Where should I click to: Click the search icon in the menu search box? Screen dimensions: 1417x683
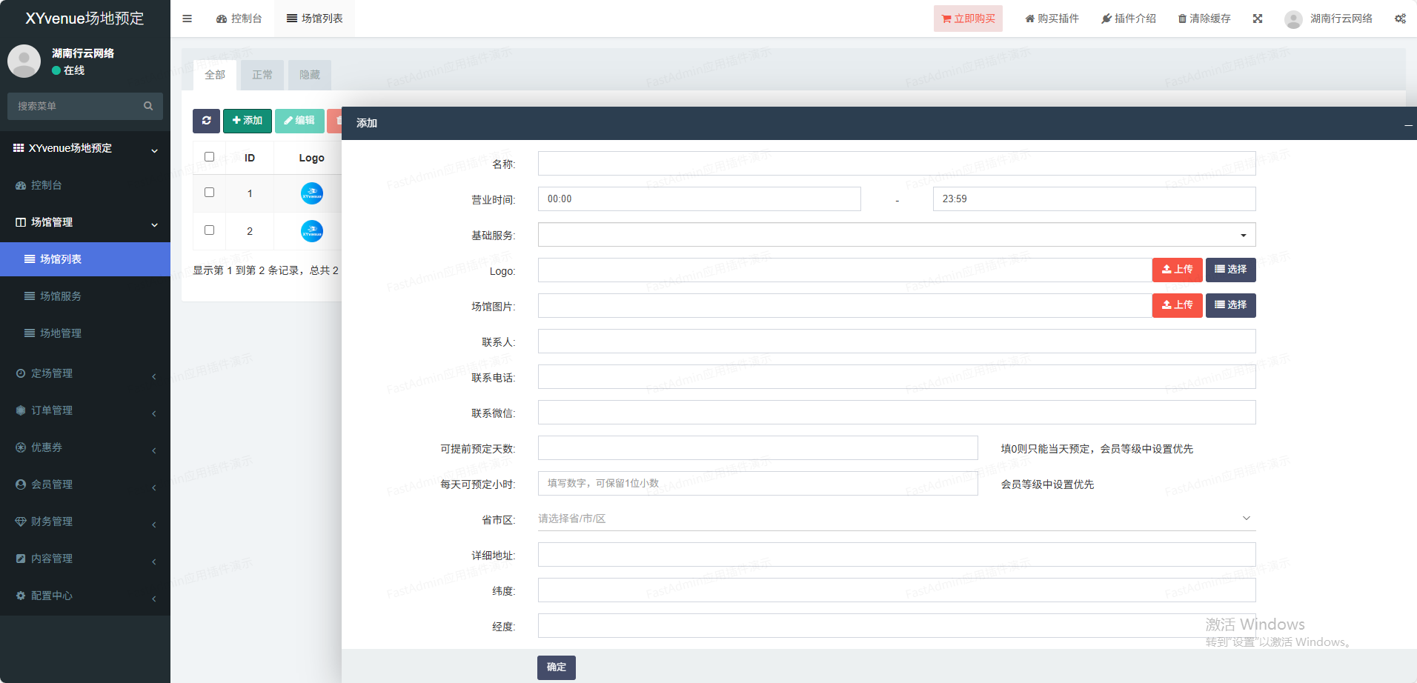coord(148,106)
